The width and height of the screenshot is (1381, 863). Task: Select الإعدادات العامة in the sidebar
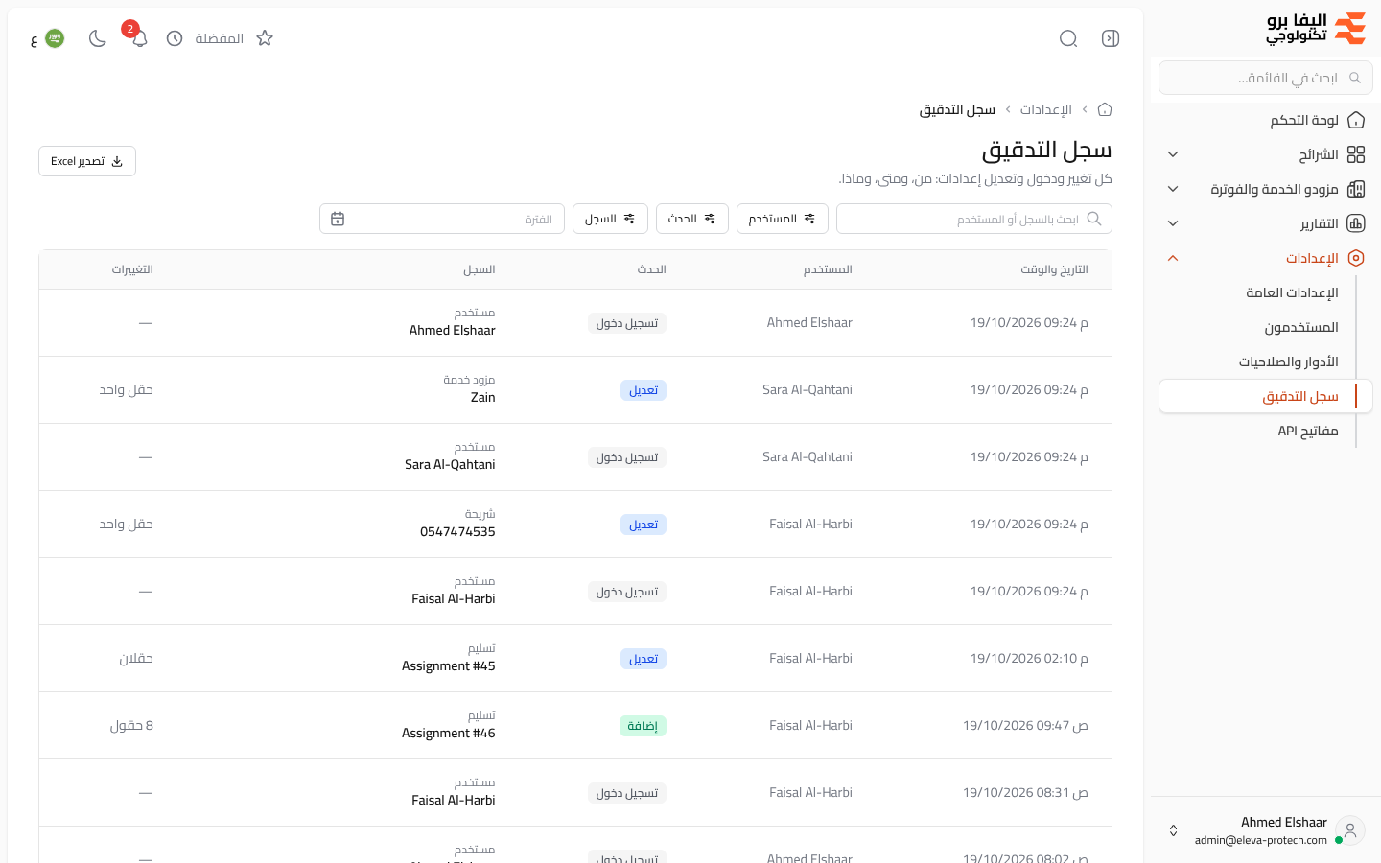1266,292
